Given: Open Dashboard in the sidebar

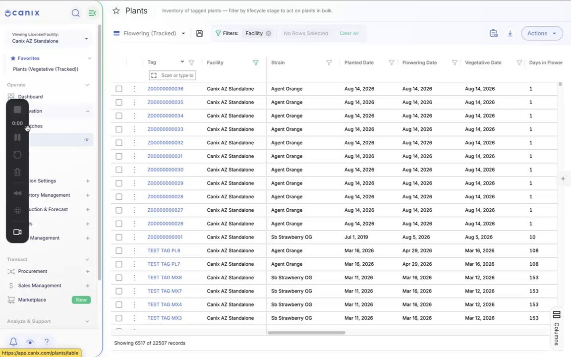Looking at the screenshot, I should click(30, 97).
